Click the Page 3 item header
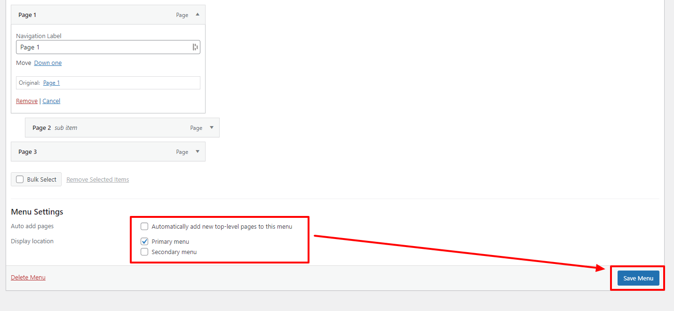This screenshot has height=311, width=674. coord(94,151)
